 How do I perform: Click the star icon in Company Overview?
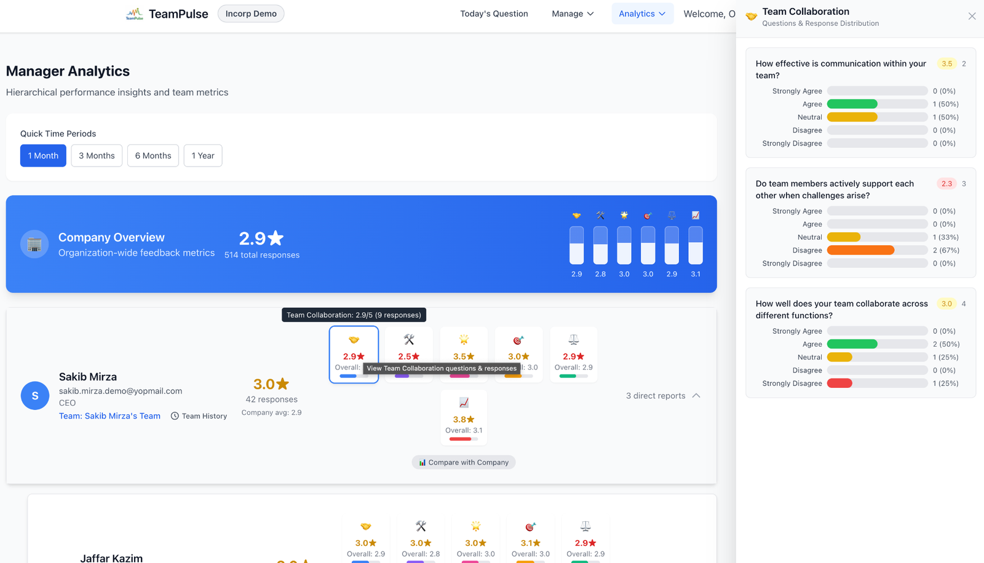pos(624,216)
